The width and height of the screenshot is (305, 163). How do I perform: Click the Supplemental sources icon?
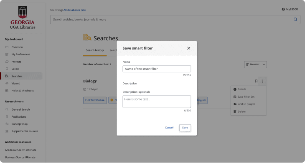(x=7, y=131)
